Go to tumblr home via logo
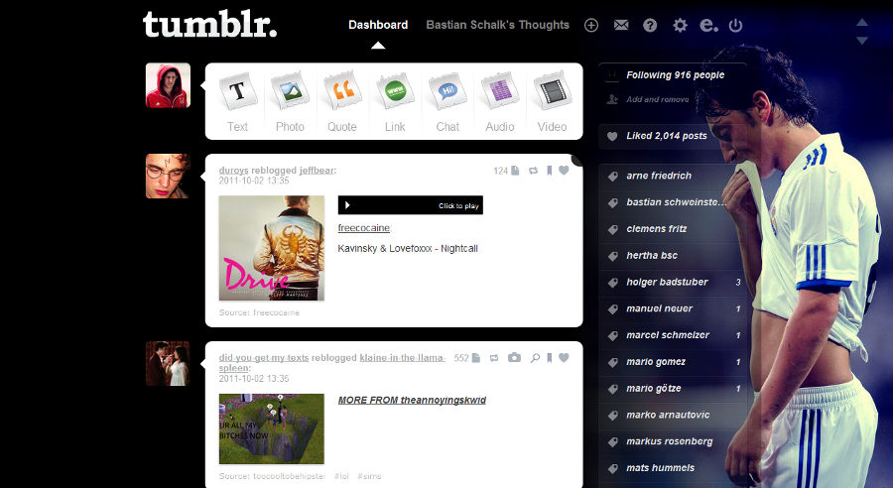 [209, 25]
